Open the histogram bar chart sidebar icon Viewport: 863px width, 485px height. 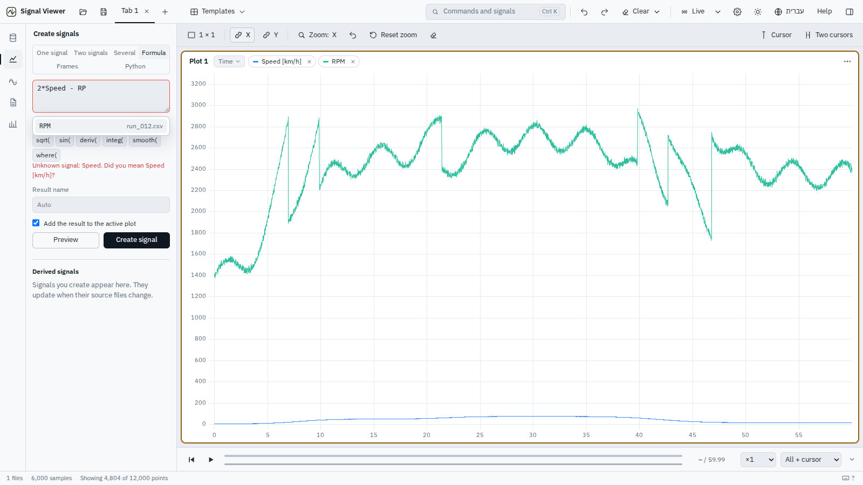click(13, 124)
